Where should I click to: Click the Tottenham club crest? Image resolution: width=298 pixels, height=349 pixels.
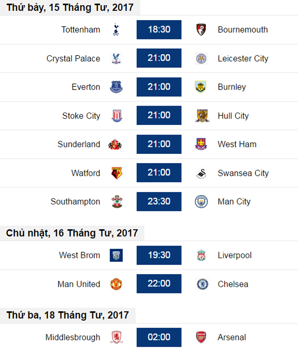click(x=116, y=29)
